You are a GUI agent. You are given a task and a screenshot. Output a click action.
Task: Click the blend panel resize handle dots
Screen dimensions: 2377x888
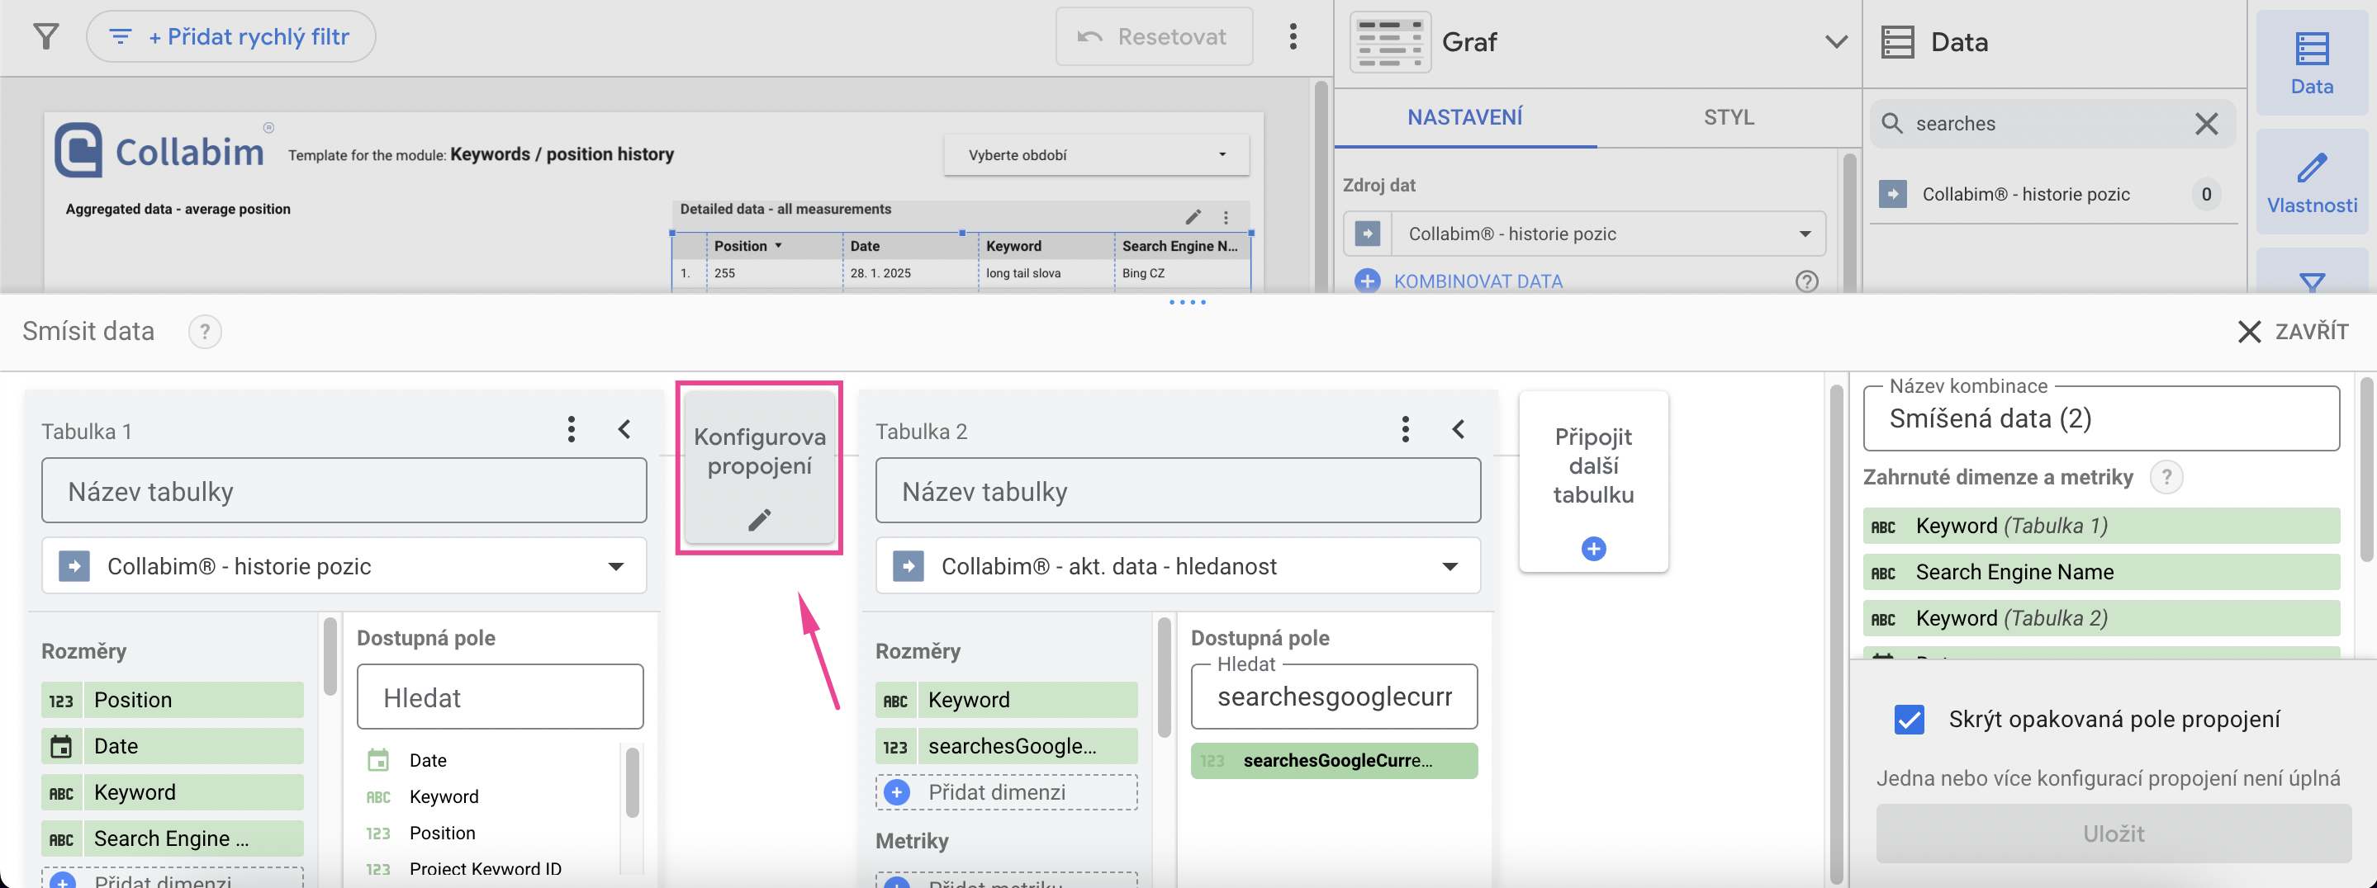(x=1187, y=302)
